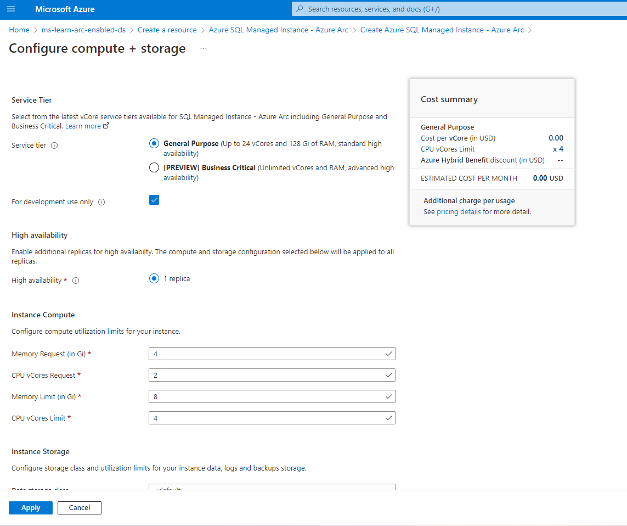Open Create a resource breadcrumb
This screenshot has width=627, height=526.
167,30
